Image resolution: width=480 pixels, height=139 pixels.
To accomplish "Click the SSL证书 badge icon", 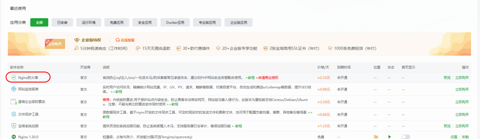I will point(266,48).
